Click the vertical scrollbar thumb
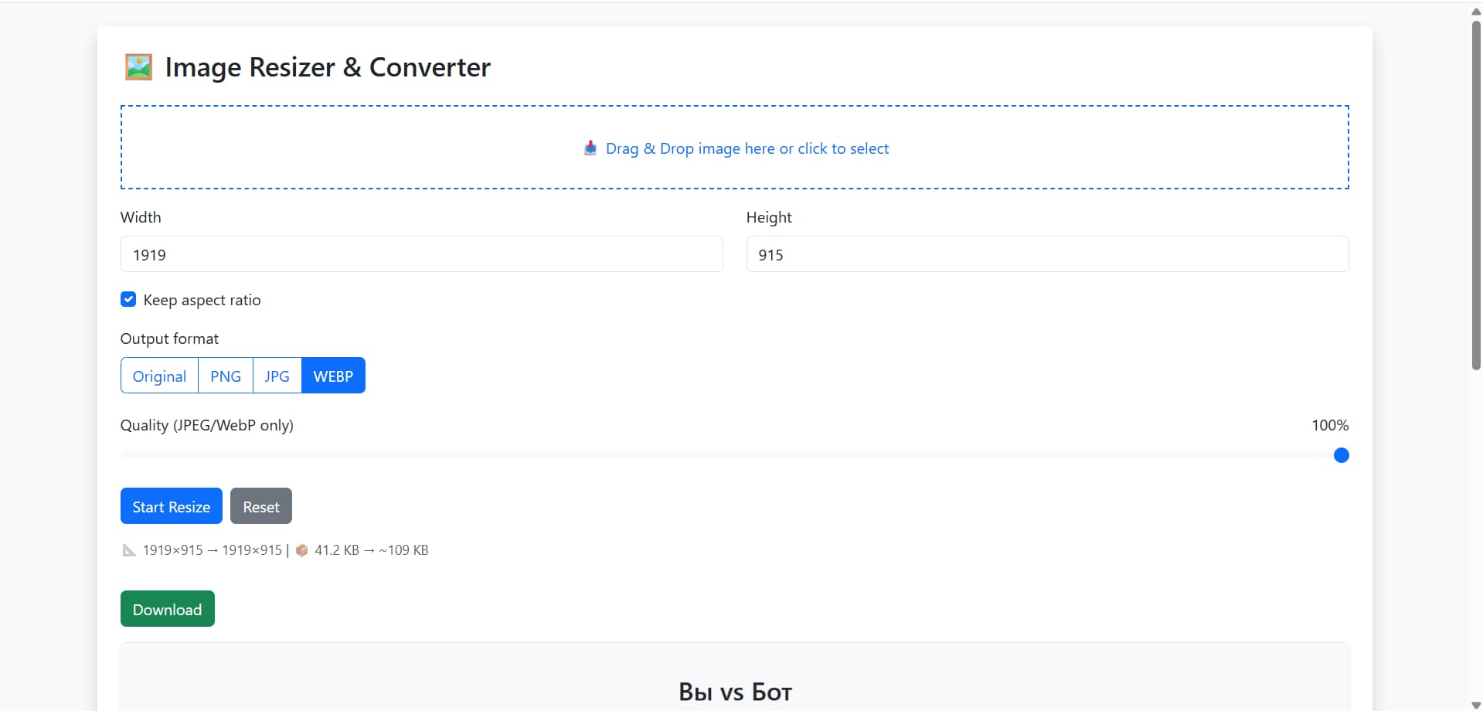This screenshot has height=711, width=1483. tap(1476, 193)
